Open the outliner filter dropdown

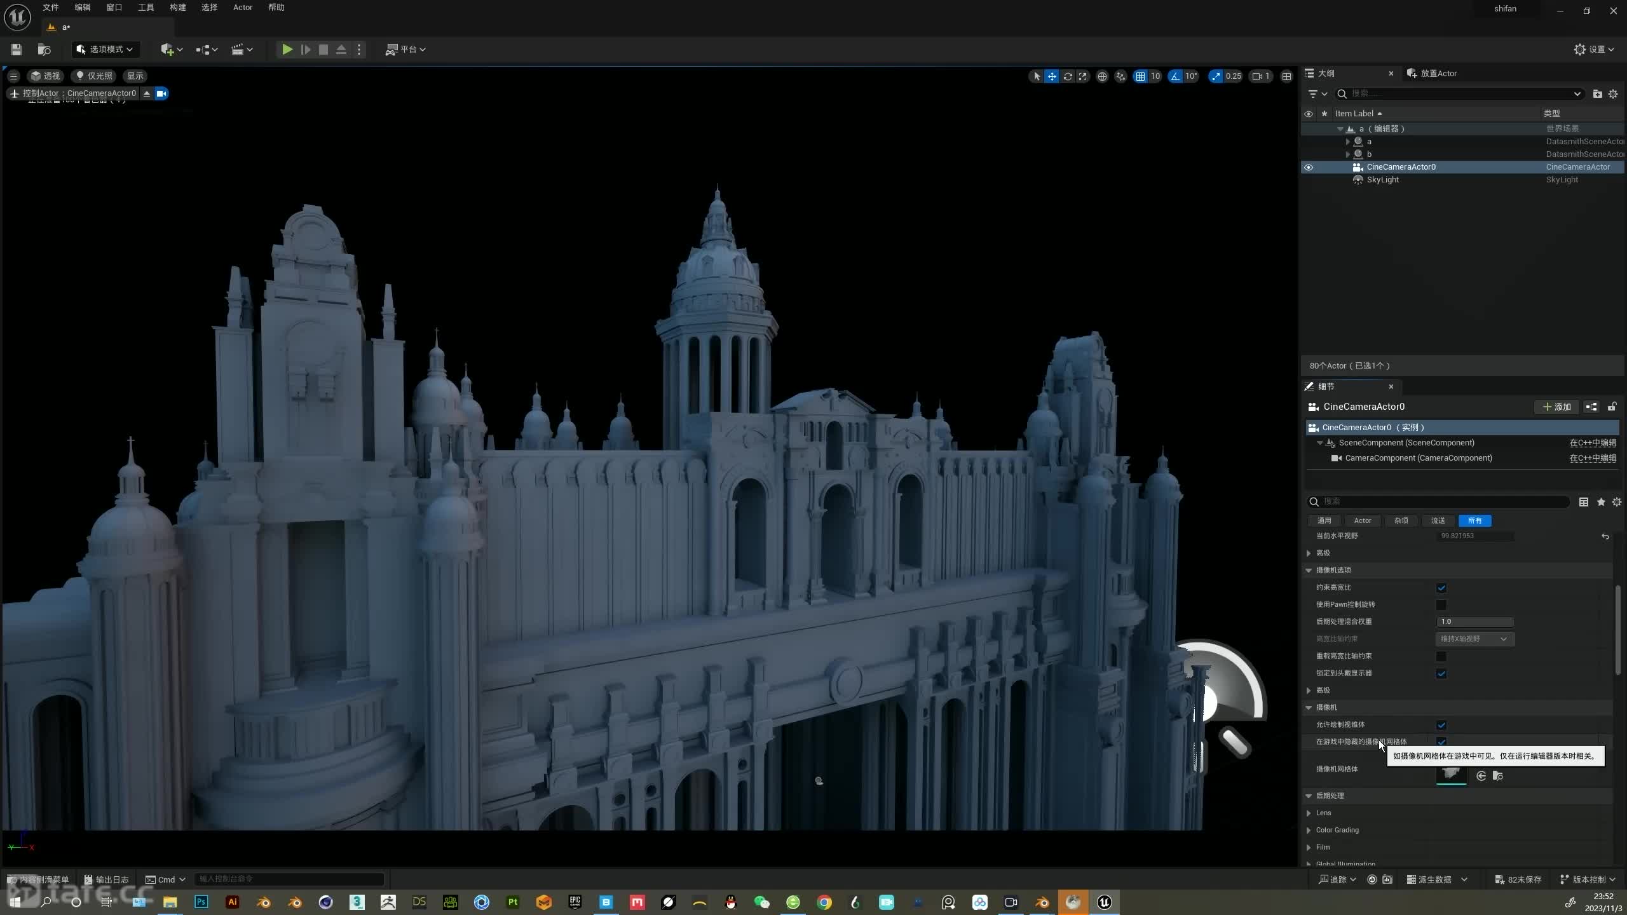tap(1317, 94)
